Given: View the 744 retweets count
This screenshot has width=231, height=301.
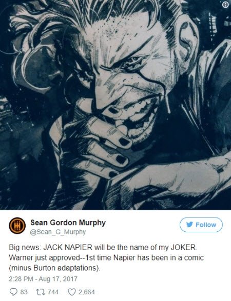Looking at the screenshot, I should click(53, 292).
